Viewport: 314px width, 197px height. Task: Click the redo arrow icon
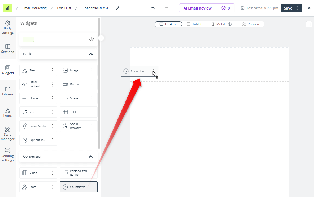pyautogui.click(x=166, y=8)
